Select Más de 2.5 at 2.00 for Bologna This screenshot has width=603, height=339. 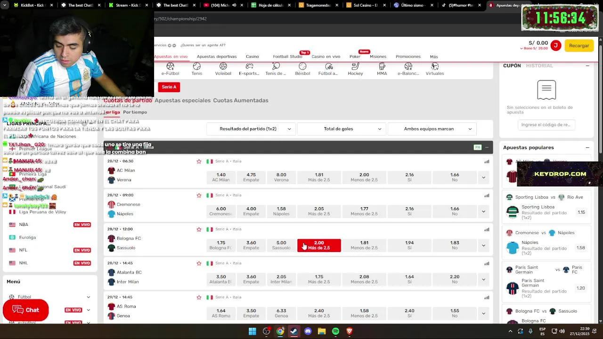tap(319, 245)
